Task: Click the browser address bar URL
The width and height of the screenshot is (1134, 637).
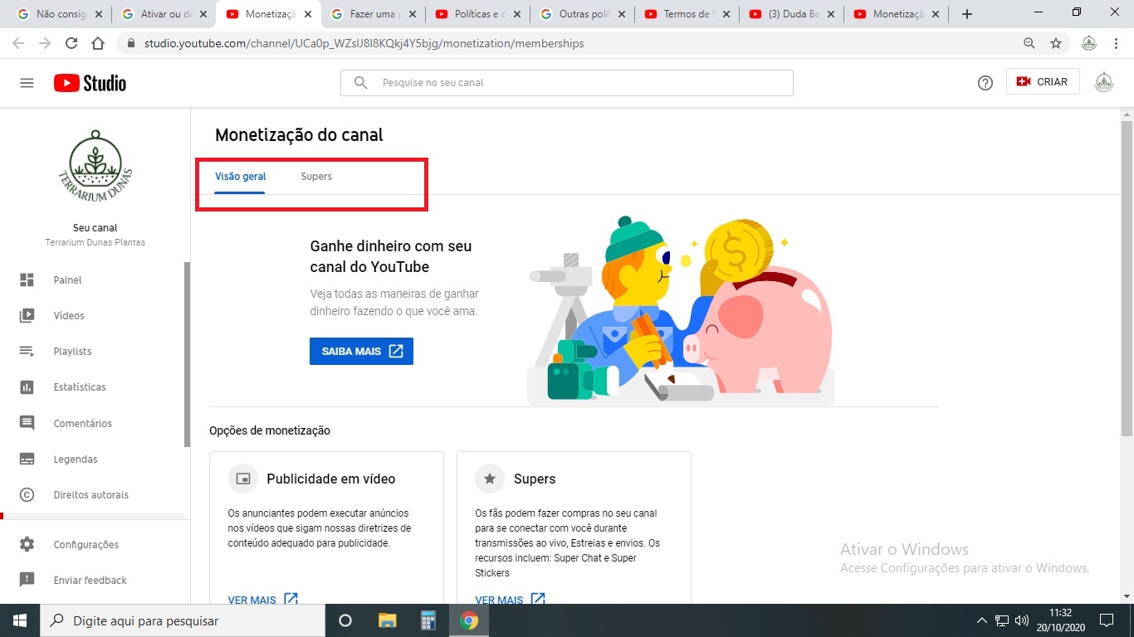Action: (x=364, y=43)
